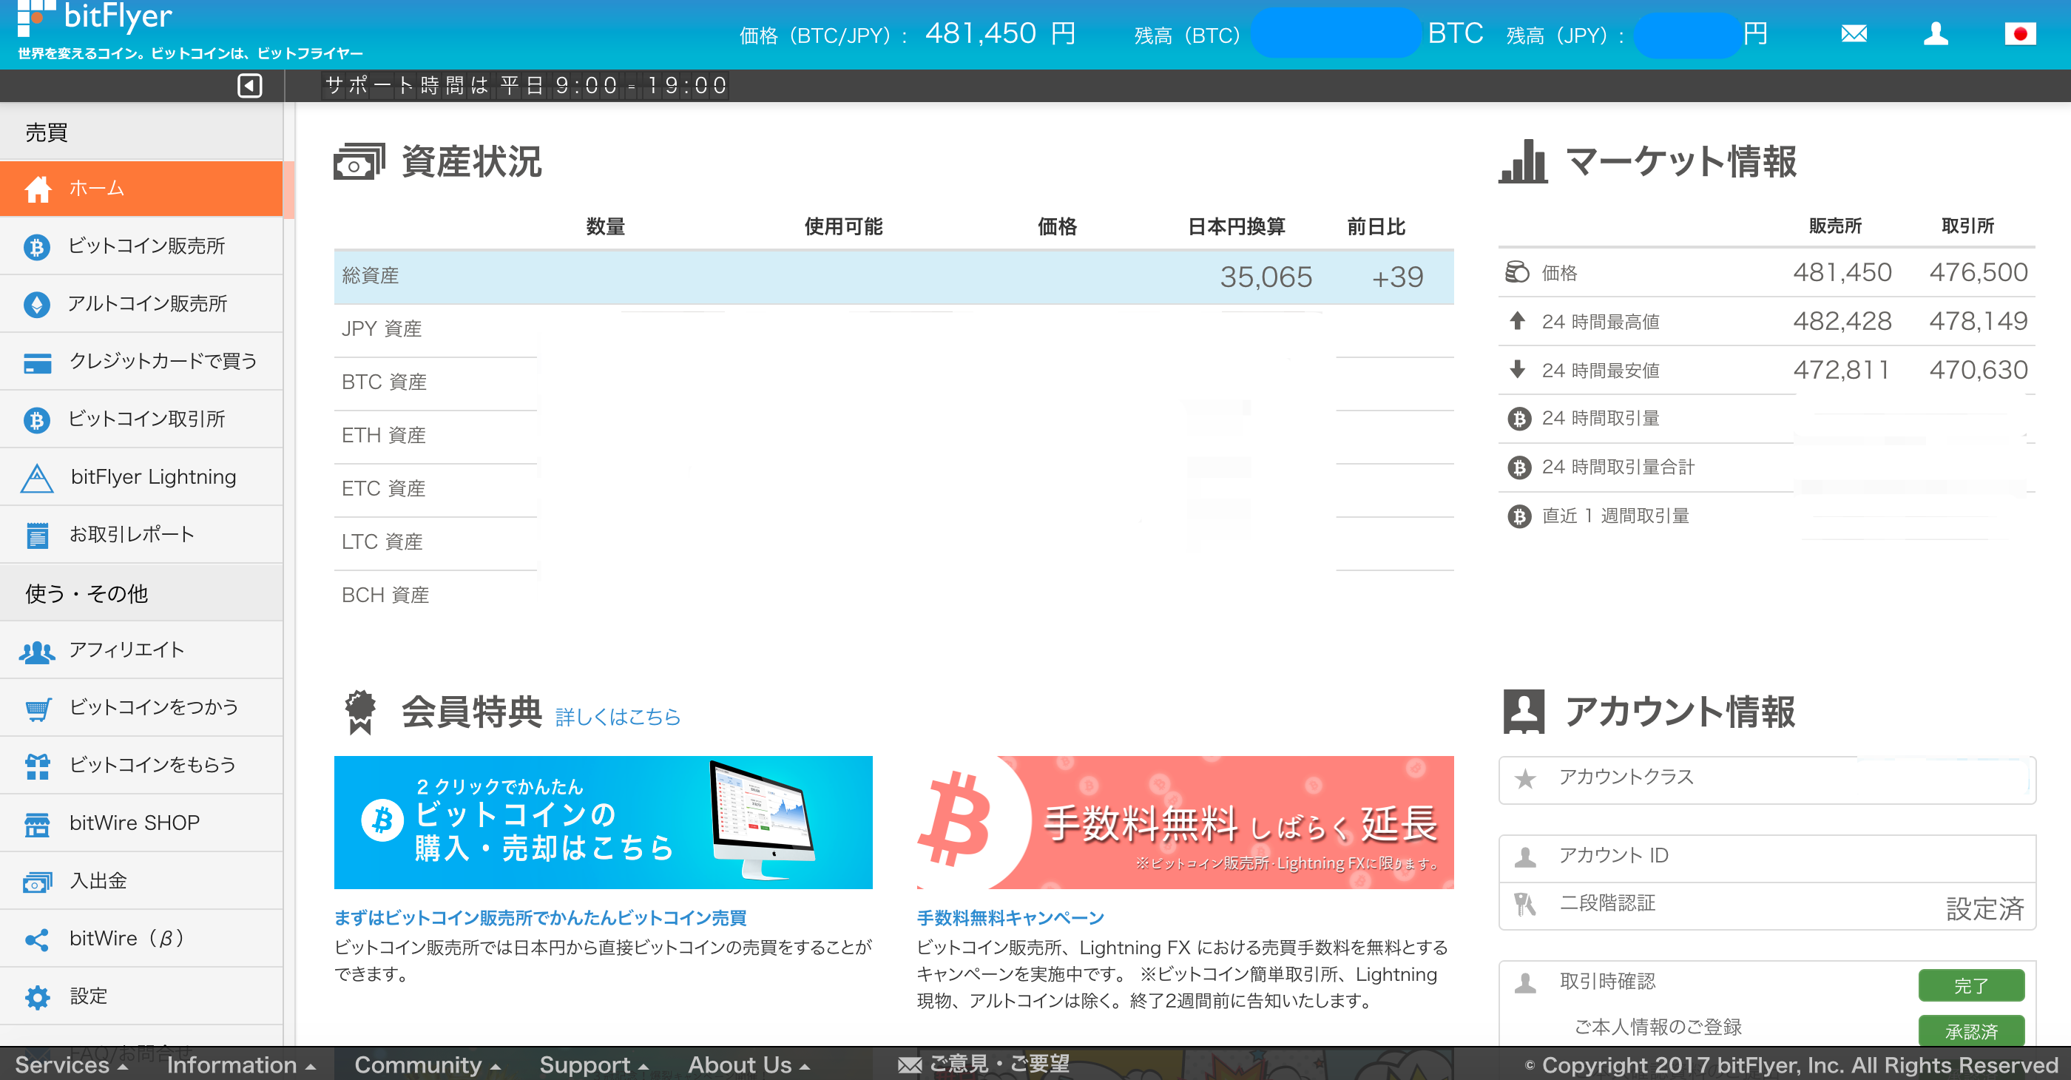Collapse the sidebar with the arrow toggle
This screenshot has height=1080, width=2071.
[249, 85]
